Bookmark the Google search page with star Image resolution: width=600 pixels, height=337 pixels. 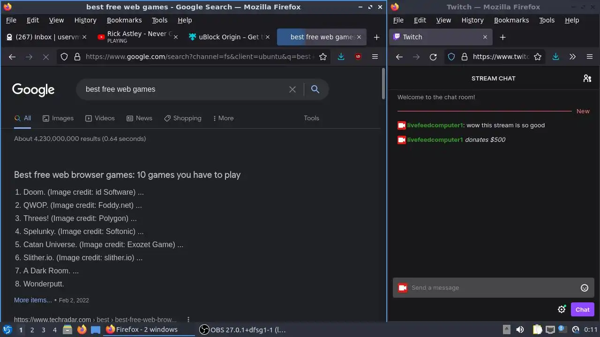(323, 57)
